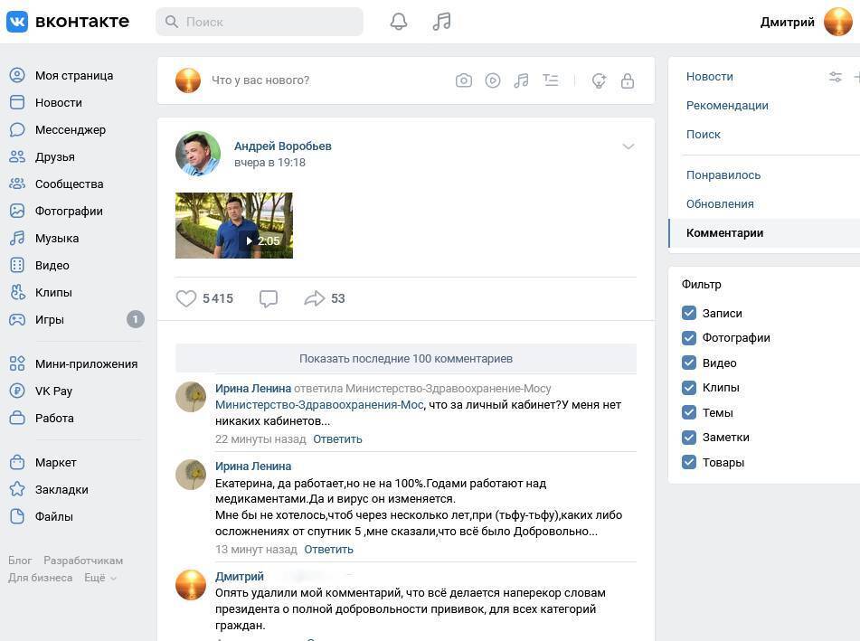Open notifications bell icon
860x641 pixels.
click(398, 22)
